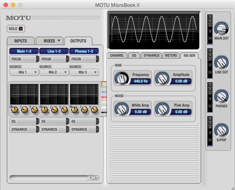Image resolution: width=235 pixels, height=190 pixels.
Task: Expand the MIXES tab dropdown arrow
Action: click(x=59, y=41)
